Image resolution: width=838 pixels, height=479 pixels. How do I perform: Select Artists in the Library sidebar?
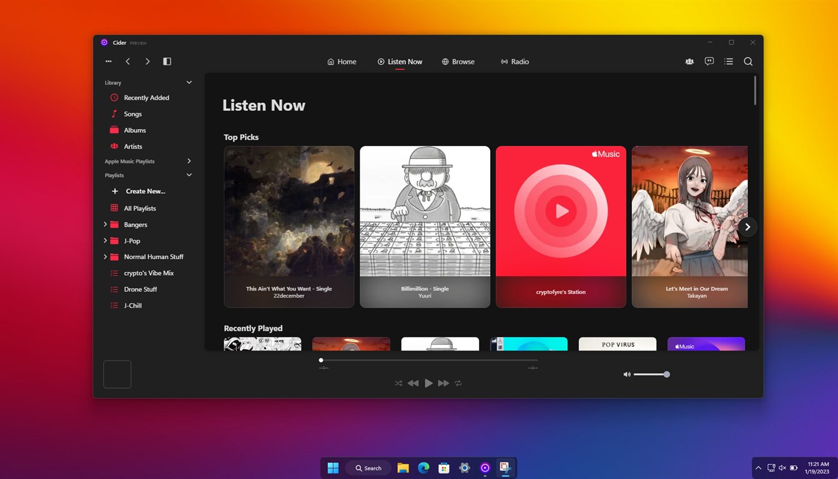134,146
